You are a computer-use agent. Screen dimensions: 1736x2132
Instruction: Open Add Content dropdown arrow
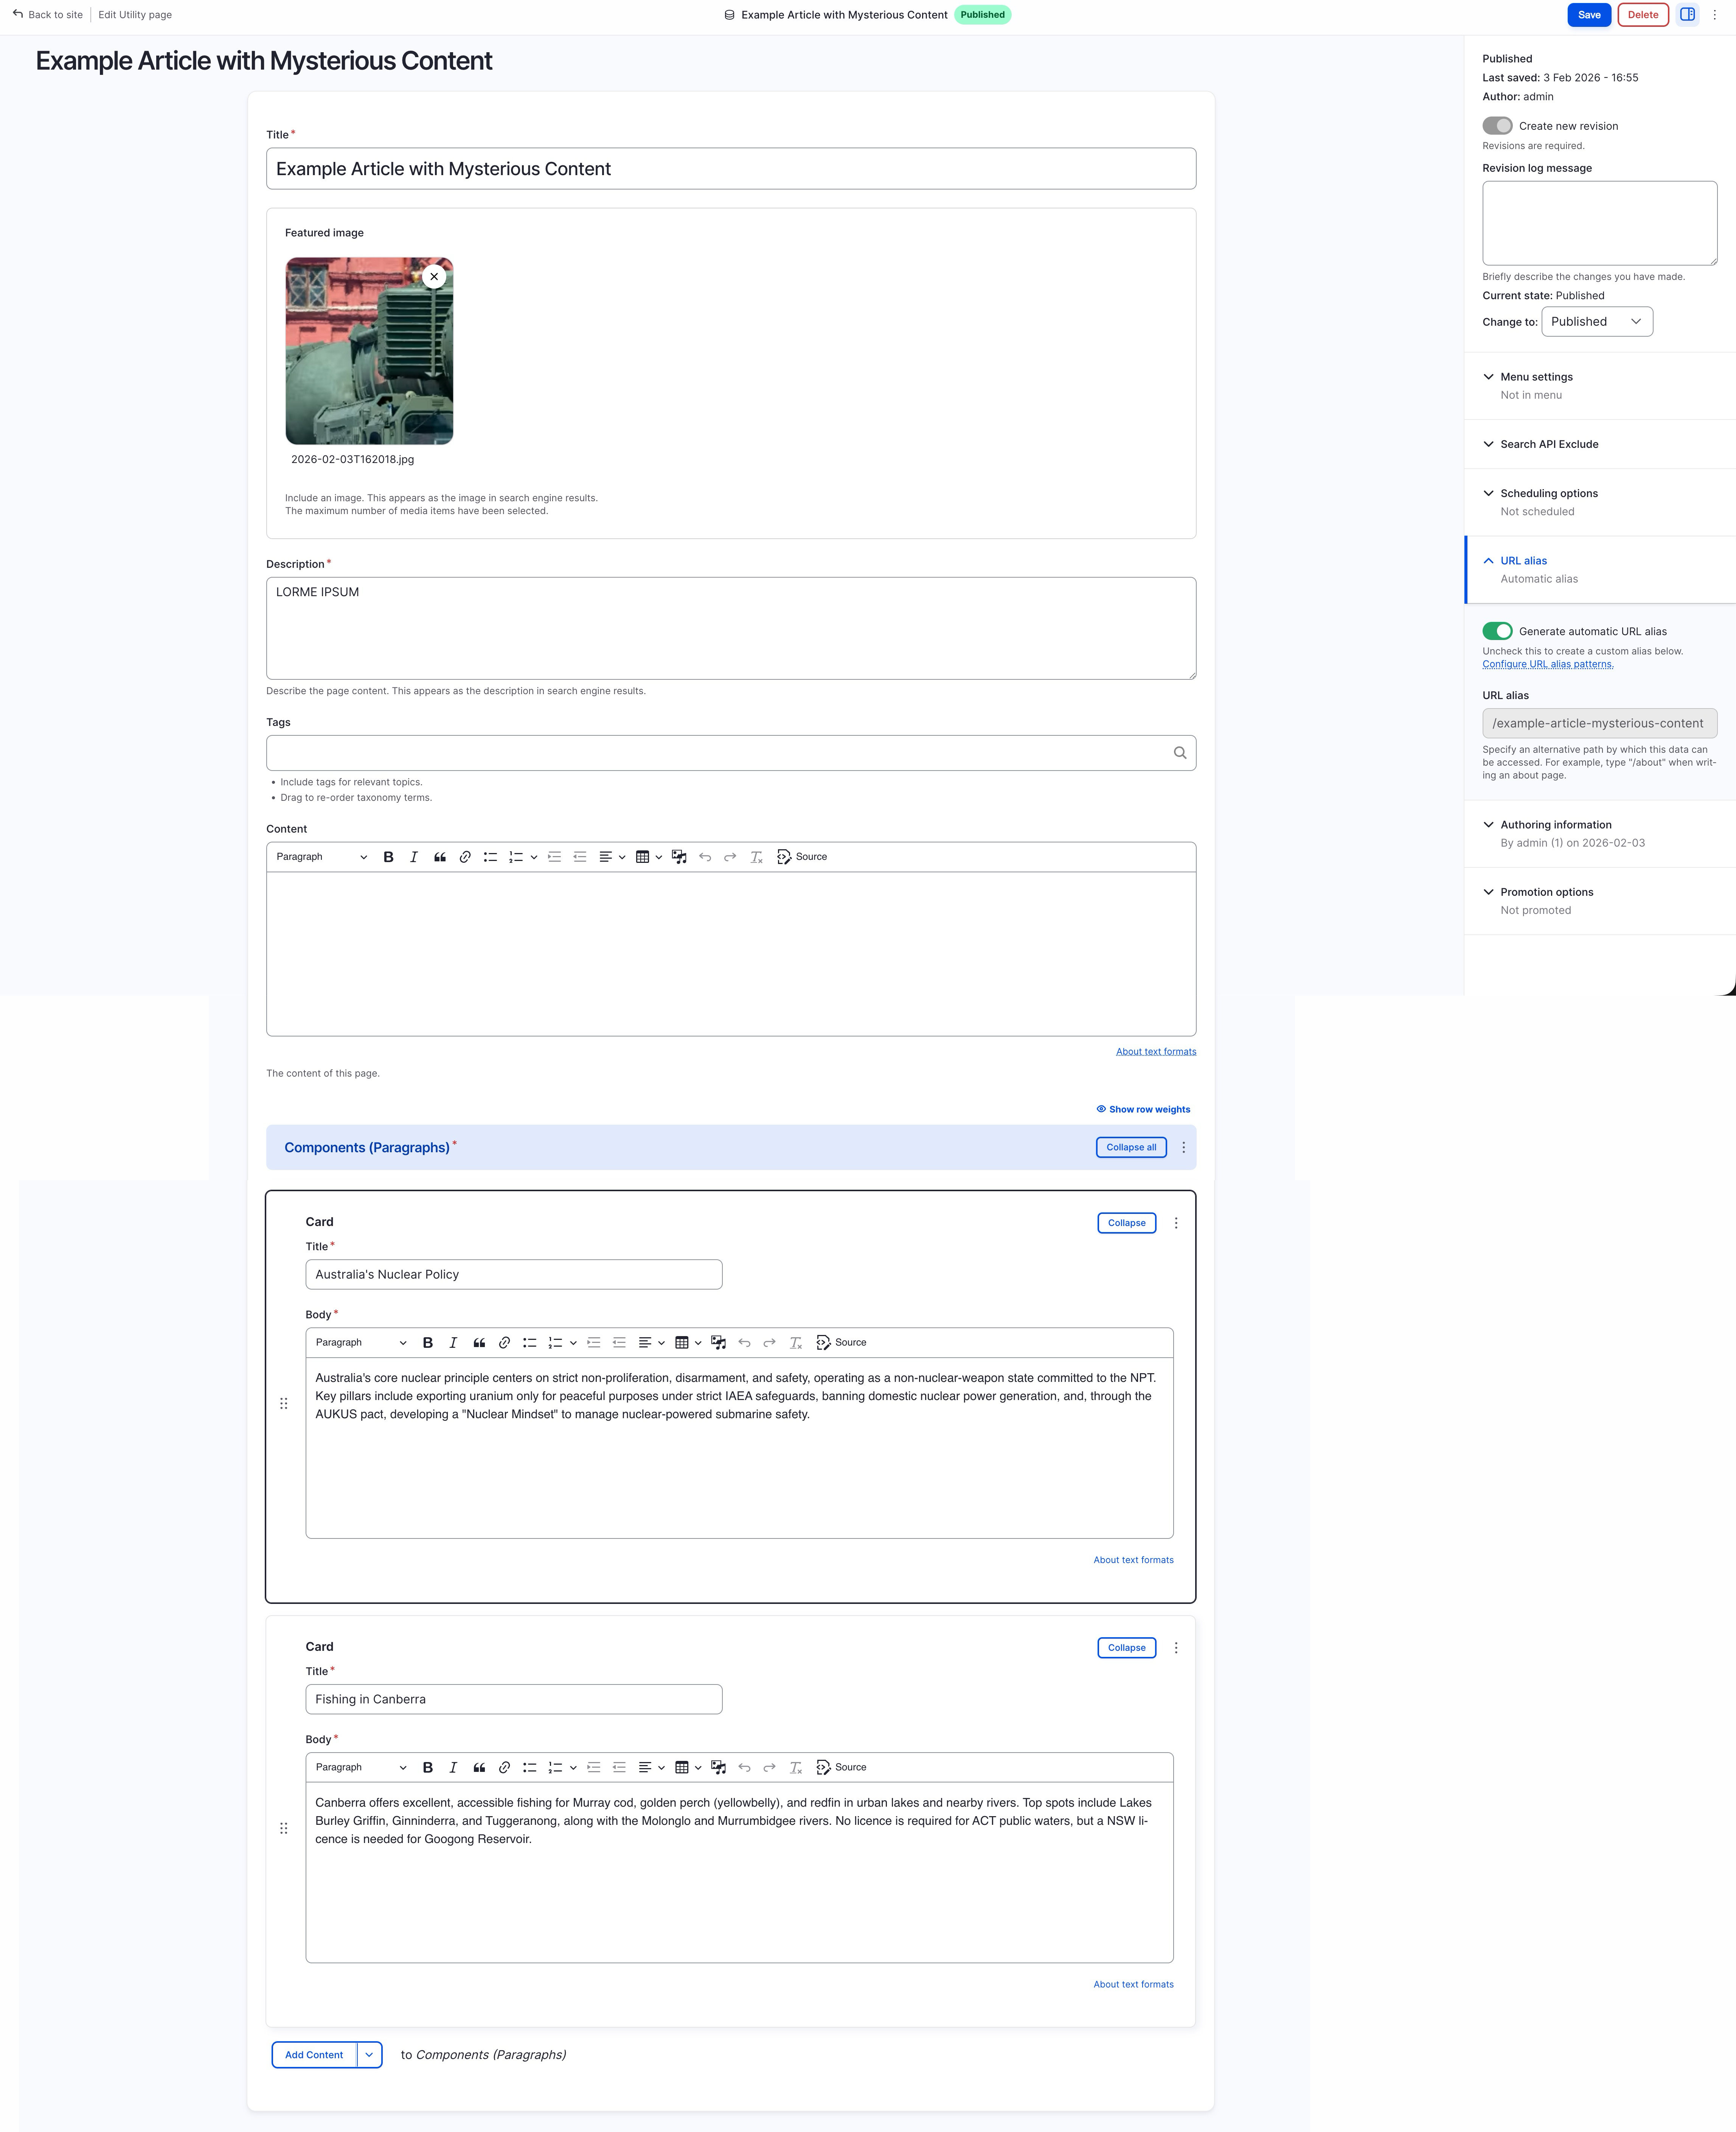tap(369, 2055)
